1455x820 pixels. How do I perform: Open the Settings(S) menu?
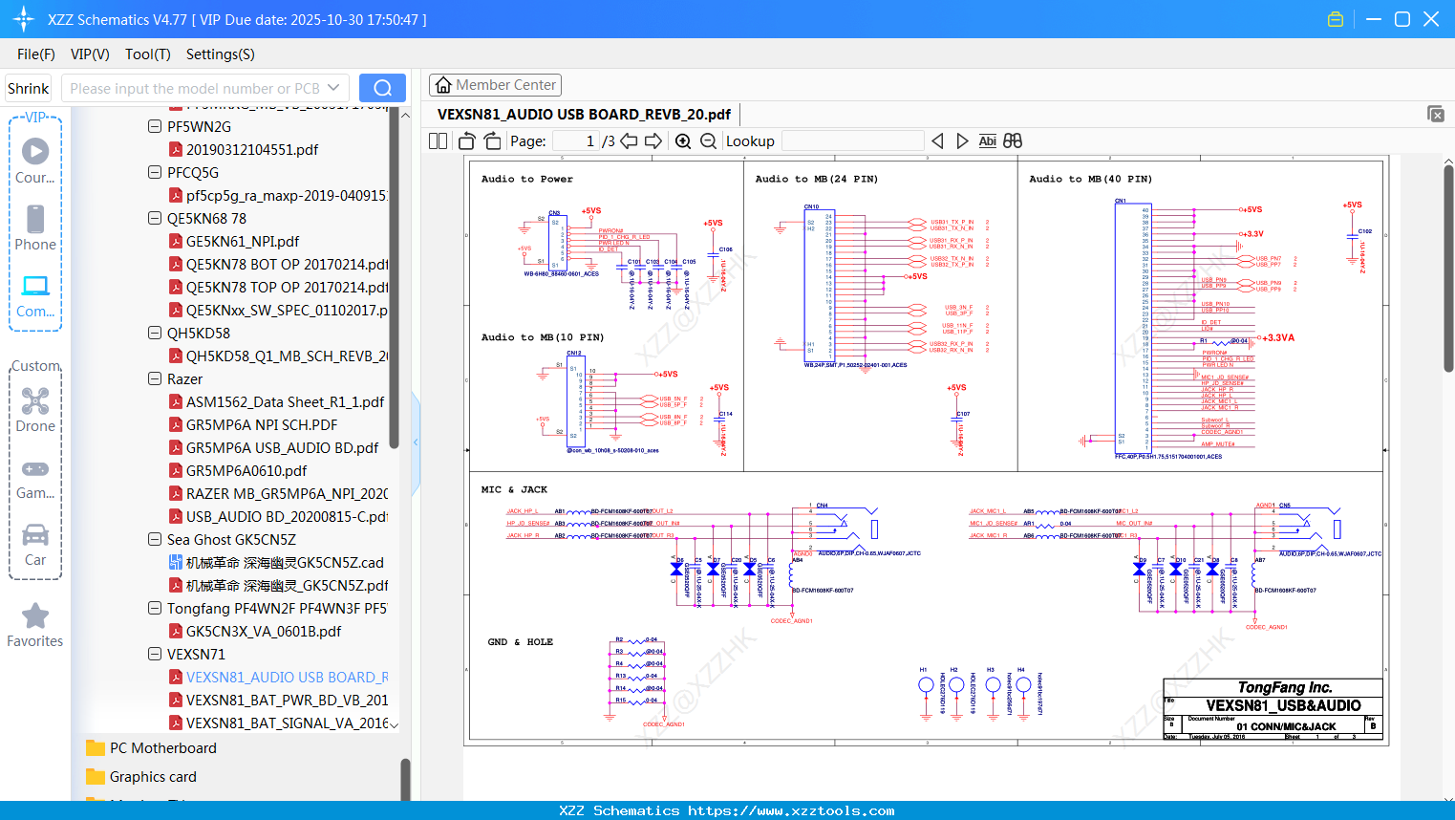(x=220, y=54)
